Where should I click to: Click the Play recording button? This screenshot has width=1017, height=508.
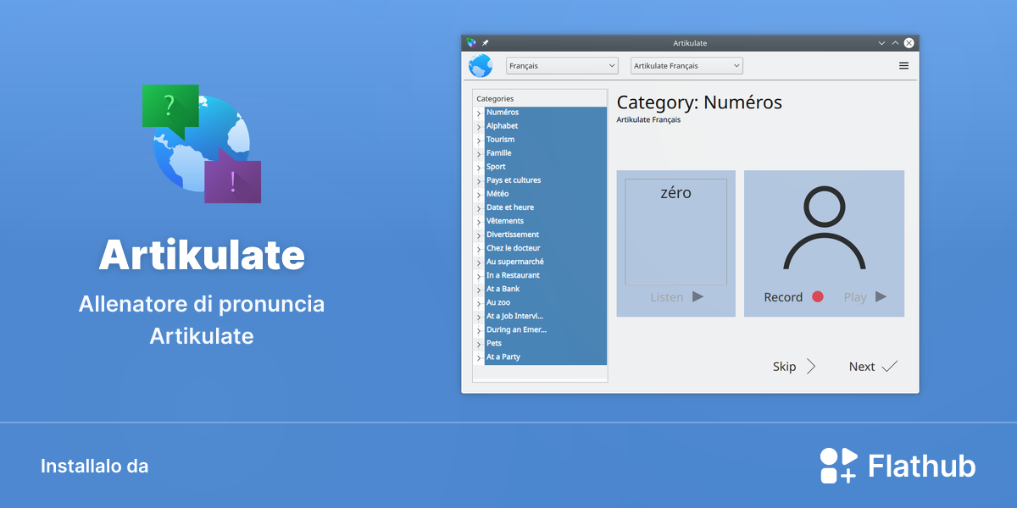click(x=864, y=297)
